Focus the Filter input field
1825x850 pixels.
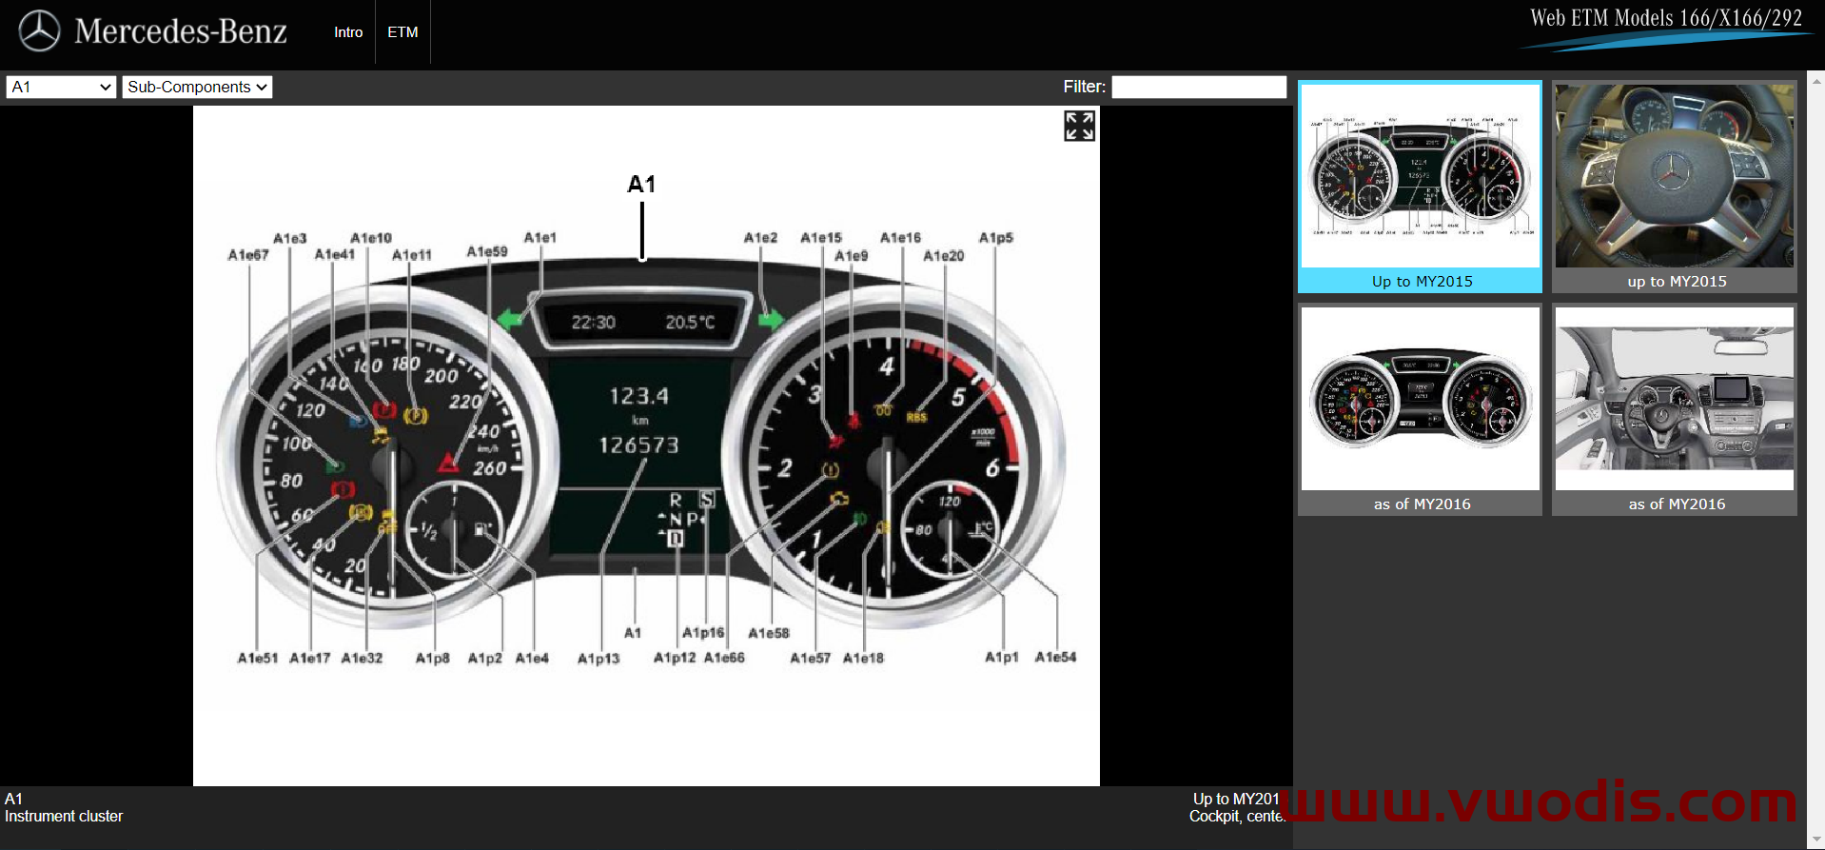click(1199, 87)
